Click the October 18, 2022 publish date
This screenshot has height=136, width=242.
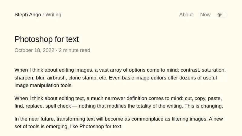click(34, 50)
